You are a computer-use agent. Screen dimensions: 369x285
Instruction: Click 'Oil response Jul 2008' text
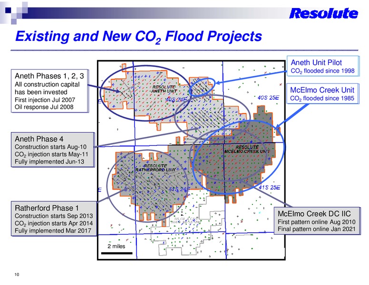[x=44, y=107]
